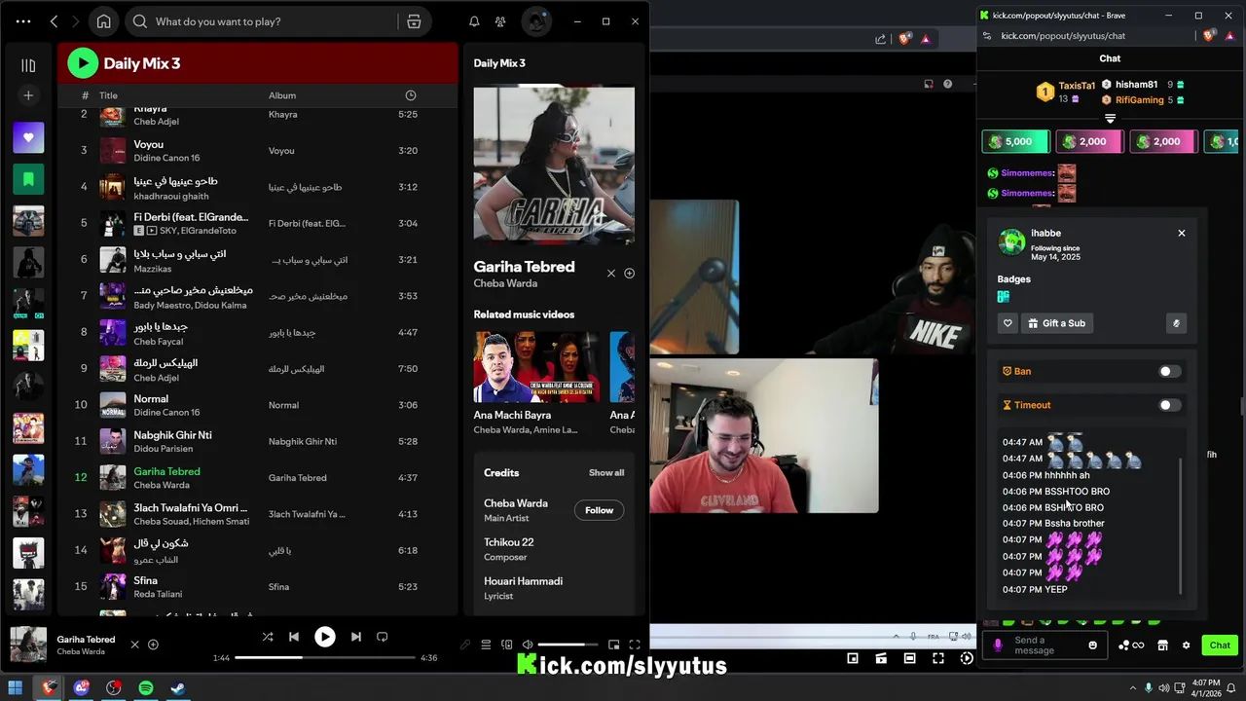The height and width of the screenshot is (701, 1246).
Task: Open the Gariha Tebred cover art
Action: coord(554,165)
